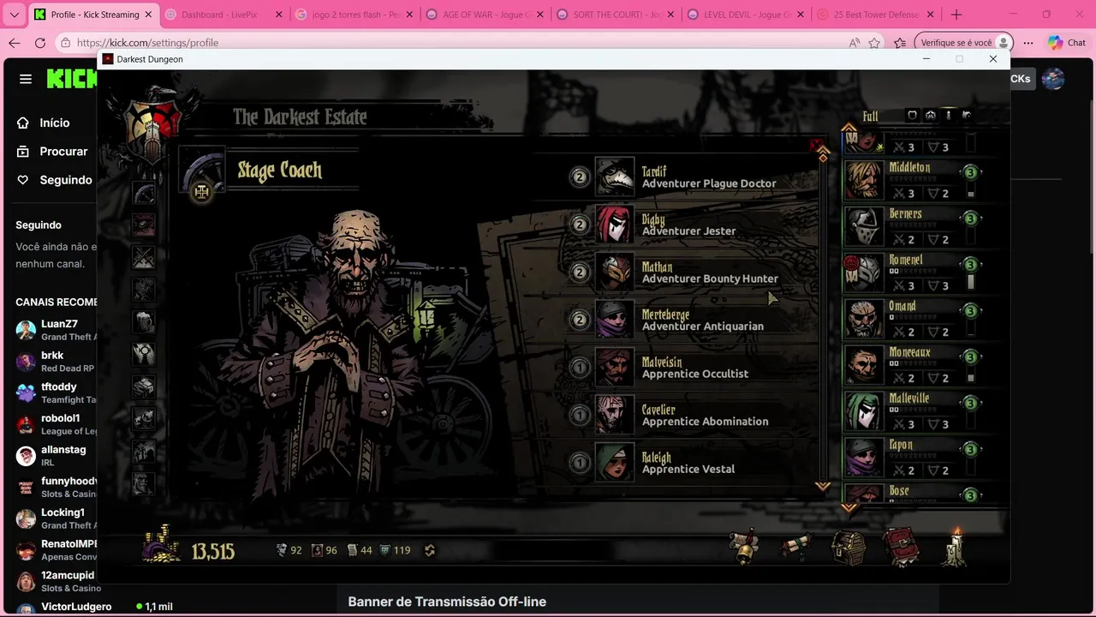This screenshot has height=617, width=1096.
Task: Open a new browser tab
Action: [x=956, y=15]
